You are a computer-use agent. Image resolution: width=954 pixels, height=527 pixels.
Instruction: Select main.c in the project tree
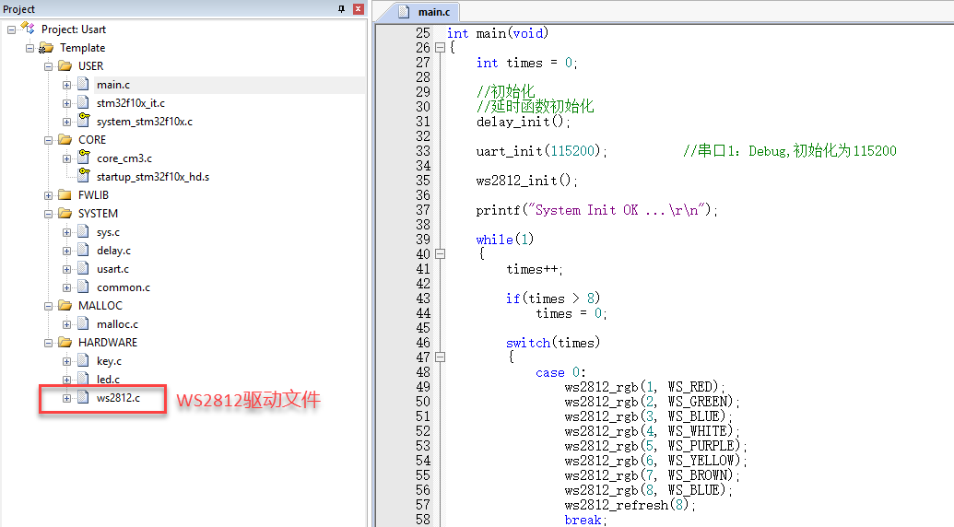tap(113, 85)
